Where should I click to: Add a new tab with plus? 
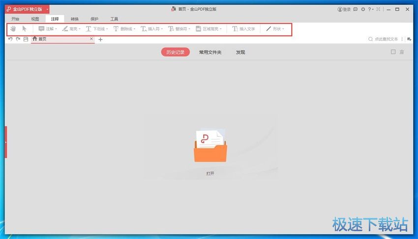(100, 39)
